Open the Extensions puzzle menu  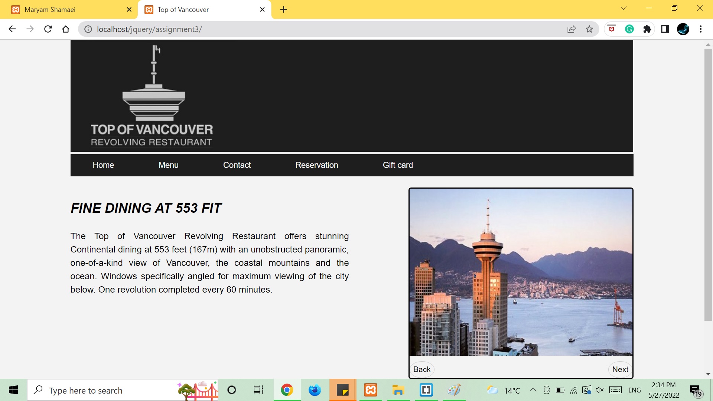647,29
